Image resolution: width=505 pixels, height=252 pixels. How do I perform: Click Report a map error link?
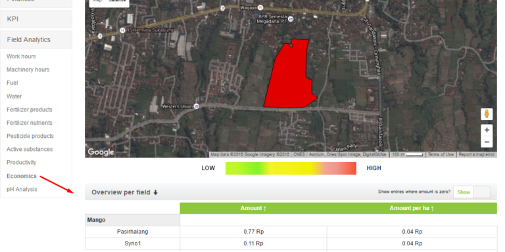(x=476, y=155)
